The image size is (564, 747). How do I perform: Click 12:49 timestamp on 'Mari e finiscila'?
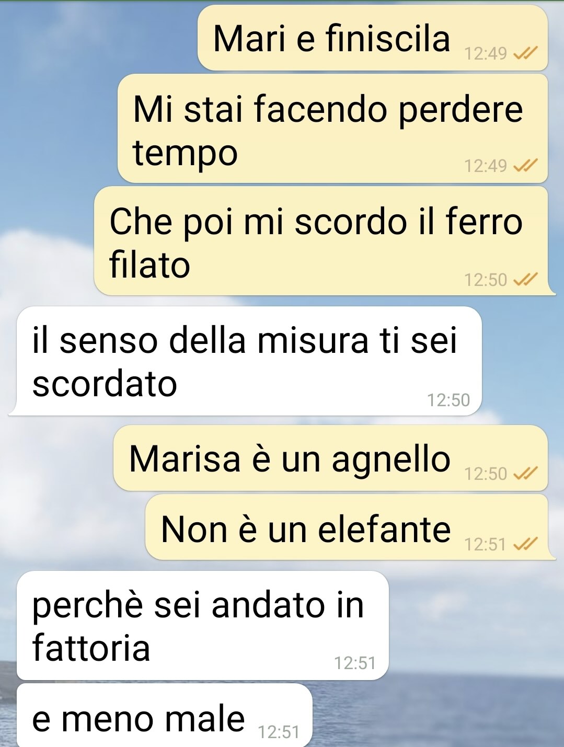tap(486, 53)
